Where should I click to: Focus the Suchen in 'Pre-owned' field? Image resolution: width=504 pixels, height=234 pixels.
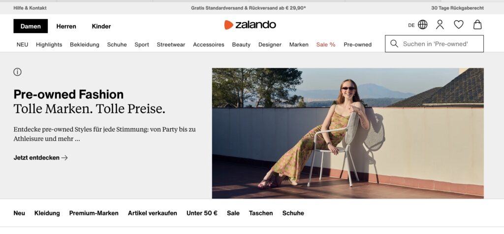click(434, 44)
